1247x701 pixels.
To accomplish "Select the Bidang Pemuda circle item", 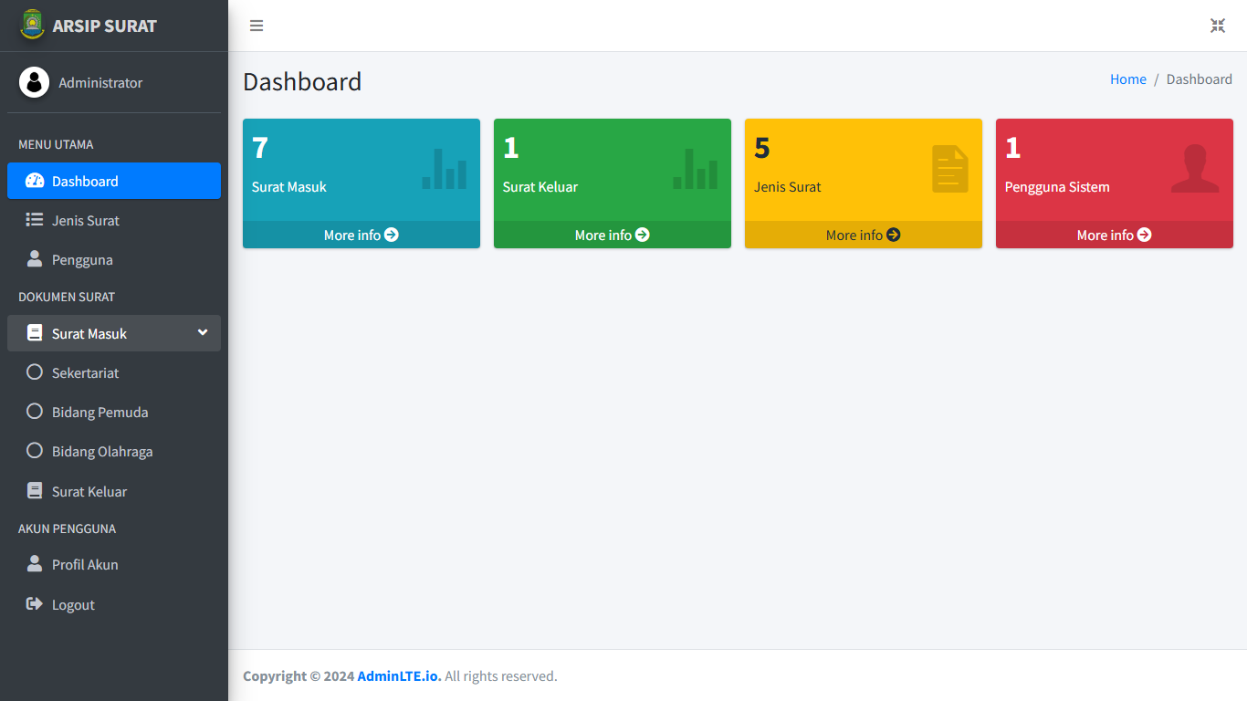I will coord(35,412).
